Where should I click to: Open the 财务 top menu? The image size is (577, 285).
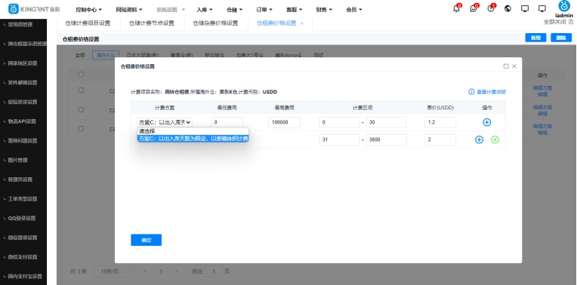(324, 10)
